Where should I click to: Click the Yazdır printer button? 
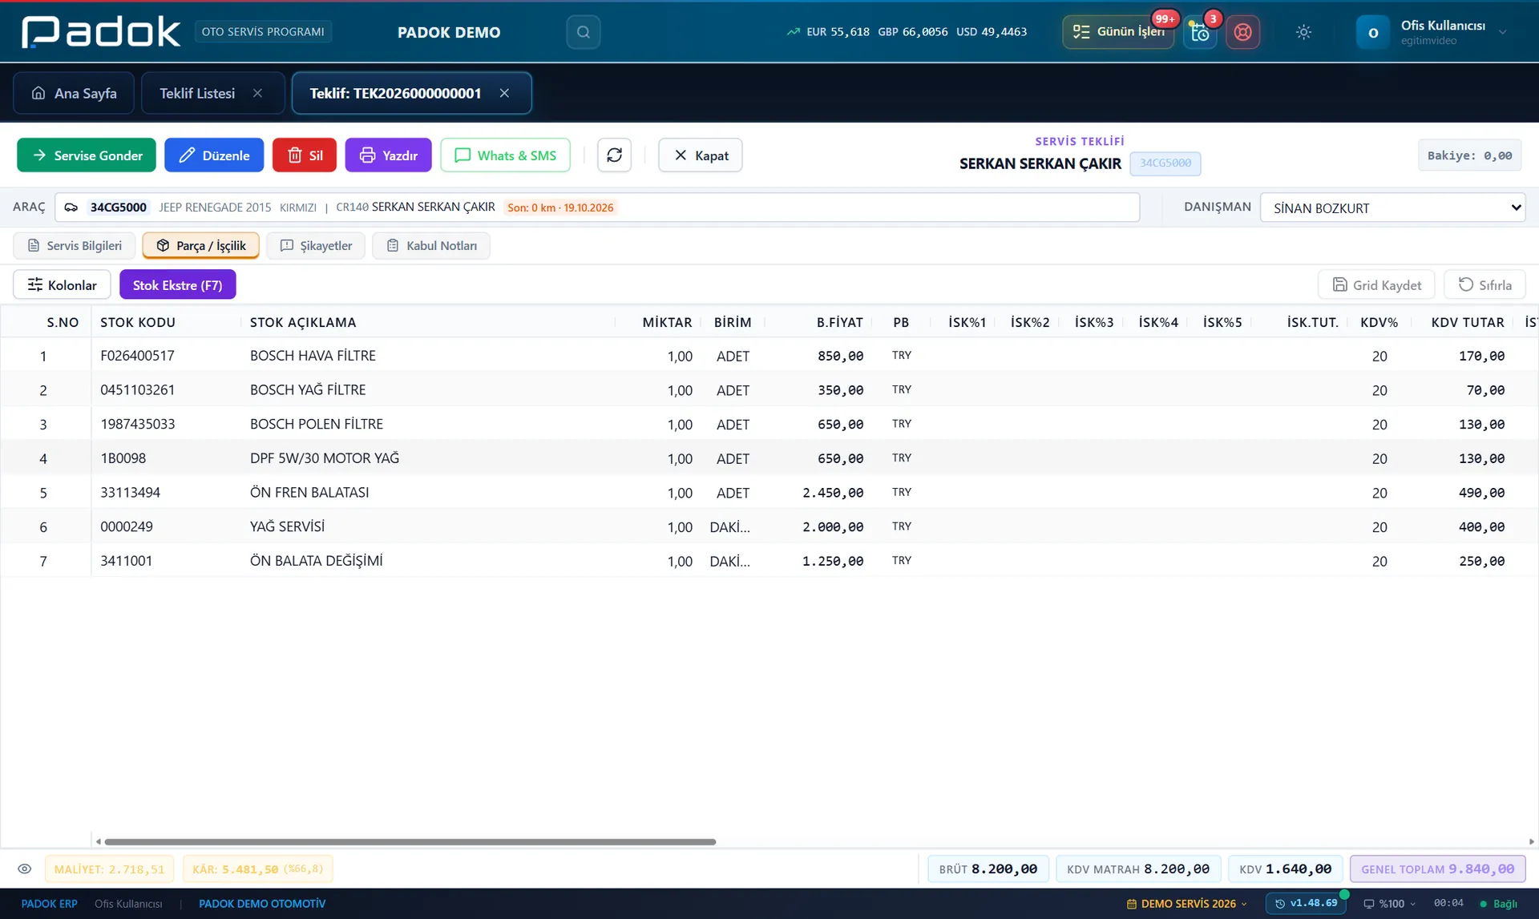tap(388, 155)
